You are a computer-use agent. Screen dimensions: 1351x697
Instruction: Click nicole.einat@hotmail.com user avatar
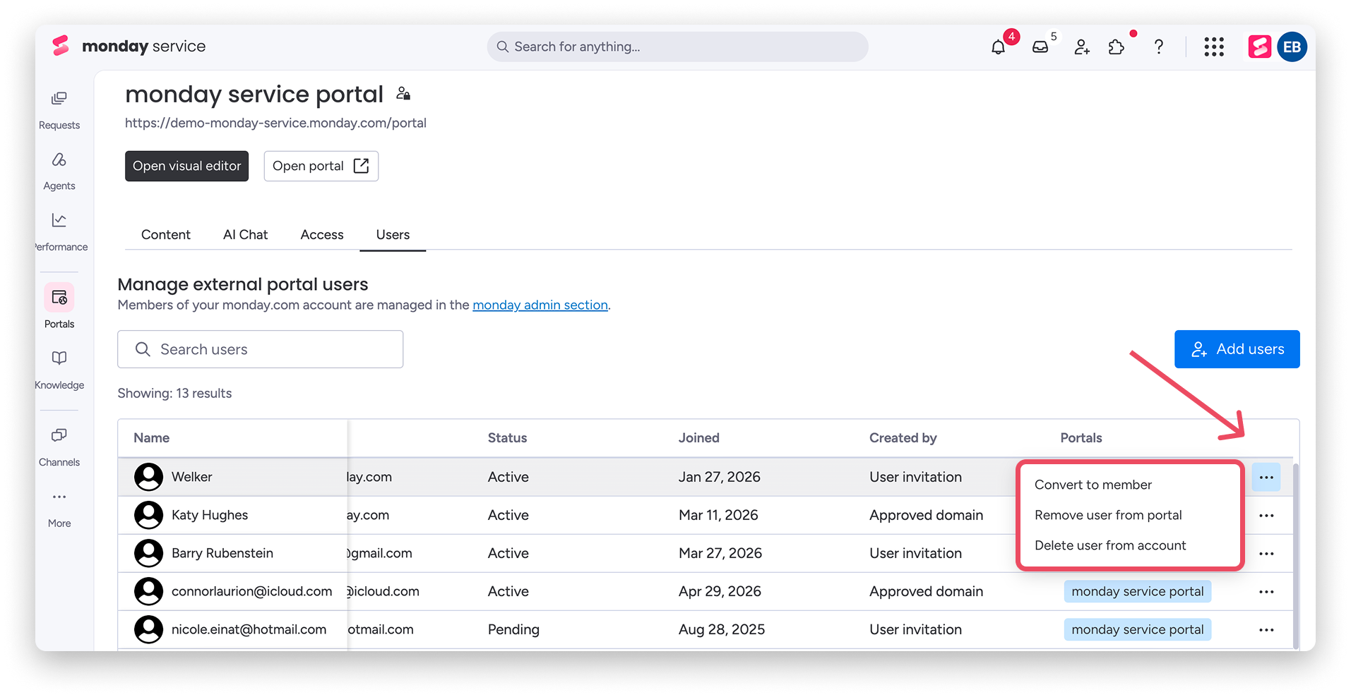pos(149,629)
